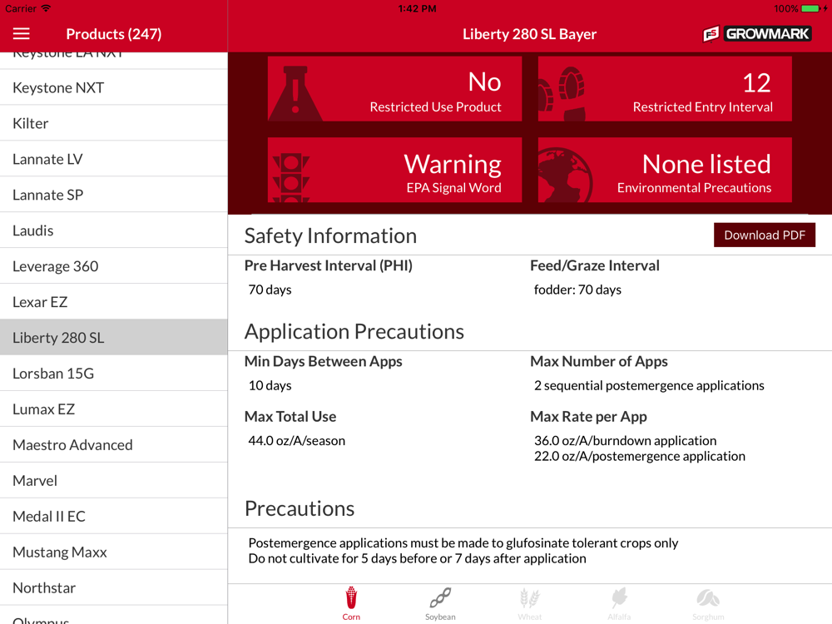This screenshot has height=624, width=832.
Task: Tap the Application Precautions heading
Action: [x=354, y=332]
